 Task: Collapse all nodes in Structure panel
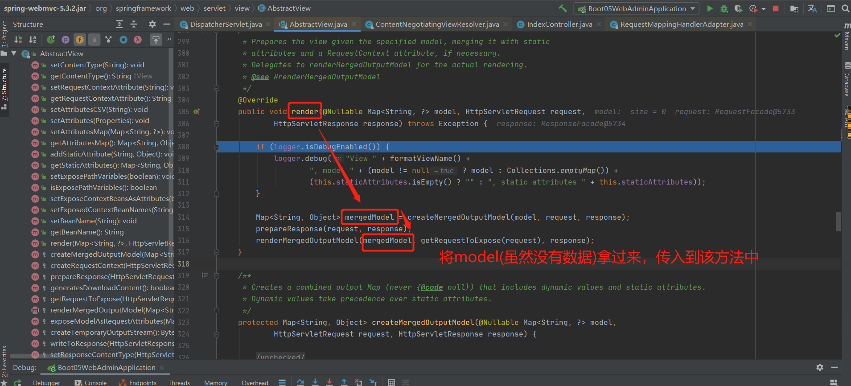pos(134,24)
